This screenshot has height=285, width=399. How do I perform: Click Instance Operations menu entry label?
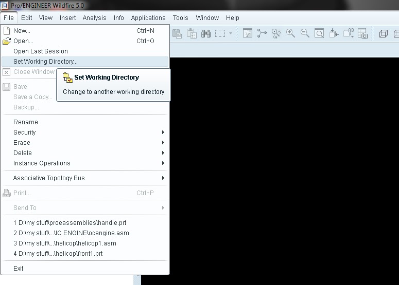(42, 163)
